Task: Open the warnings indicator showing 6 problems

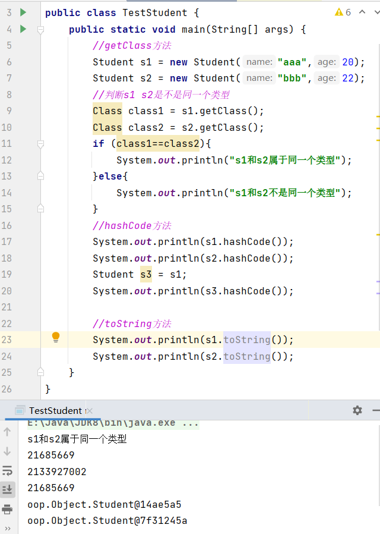Action: (x=343, y=12)
